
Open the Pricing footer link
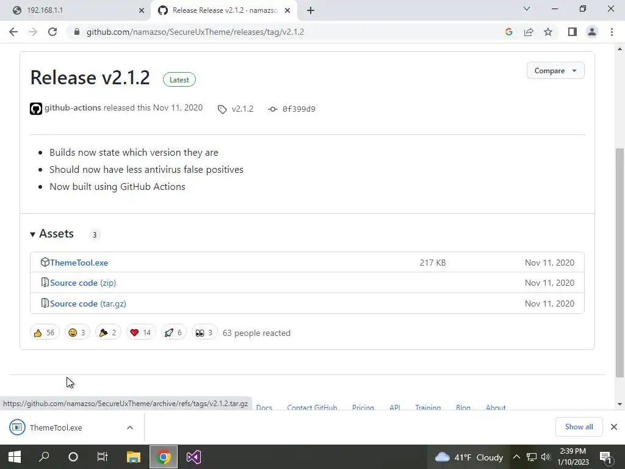point(363,407)
